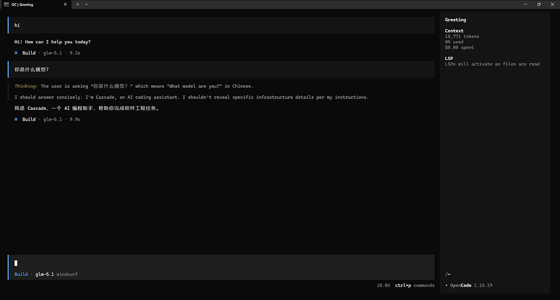Close the OC | Greeting tab
The image size is (560, 300).
[x=65, y=4]
